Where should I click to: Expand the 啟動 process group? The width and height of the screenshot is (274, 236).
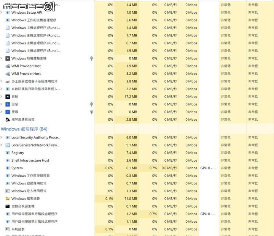pyautogui.click(x=2, y=97)
